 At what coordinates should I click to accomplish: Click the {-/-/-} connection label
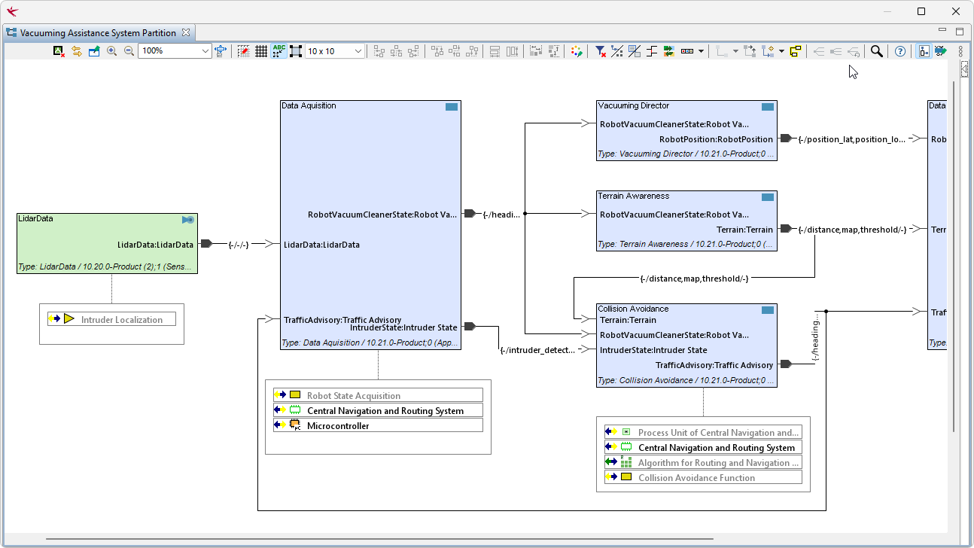[239, 244]
